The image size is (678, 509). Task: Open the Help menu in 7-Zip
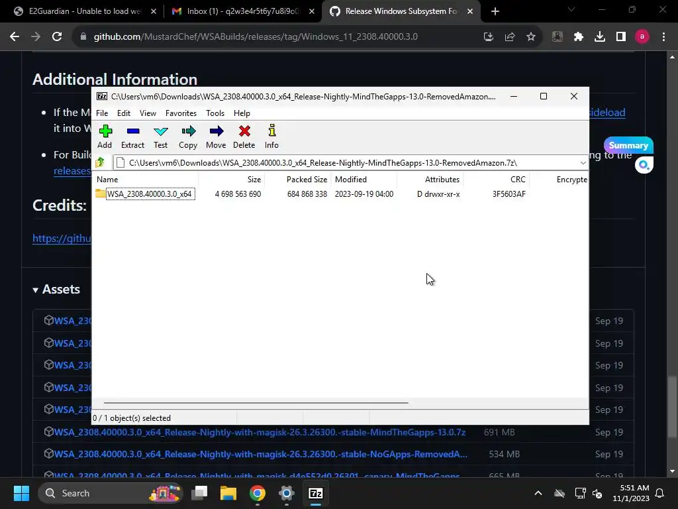pyautogui.click(x=242, y=113)
